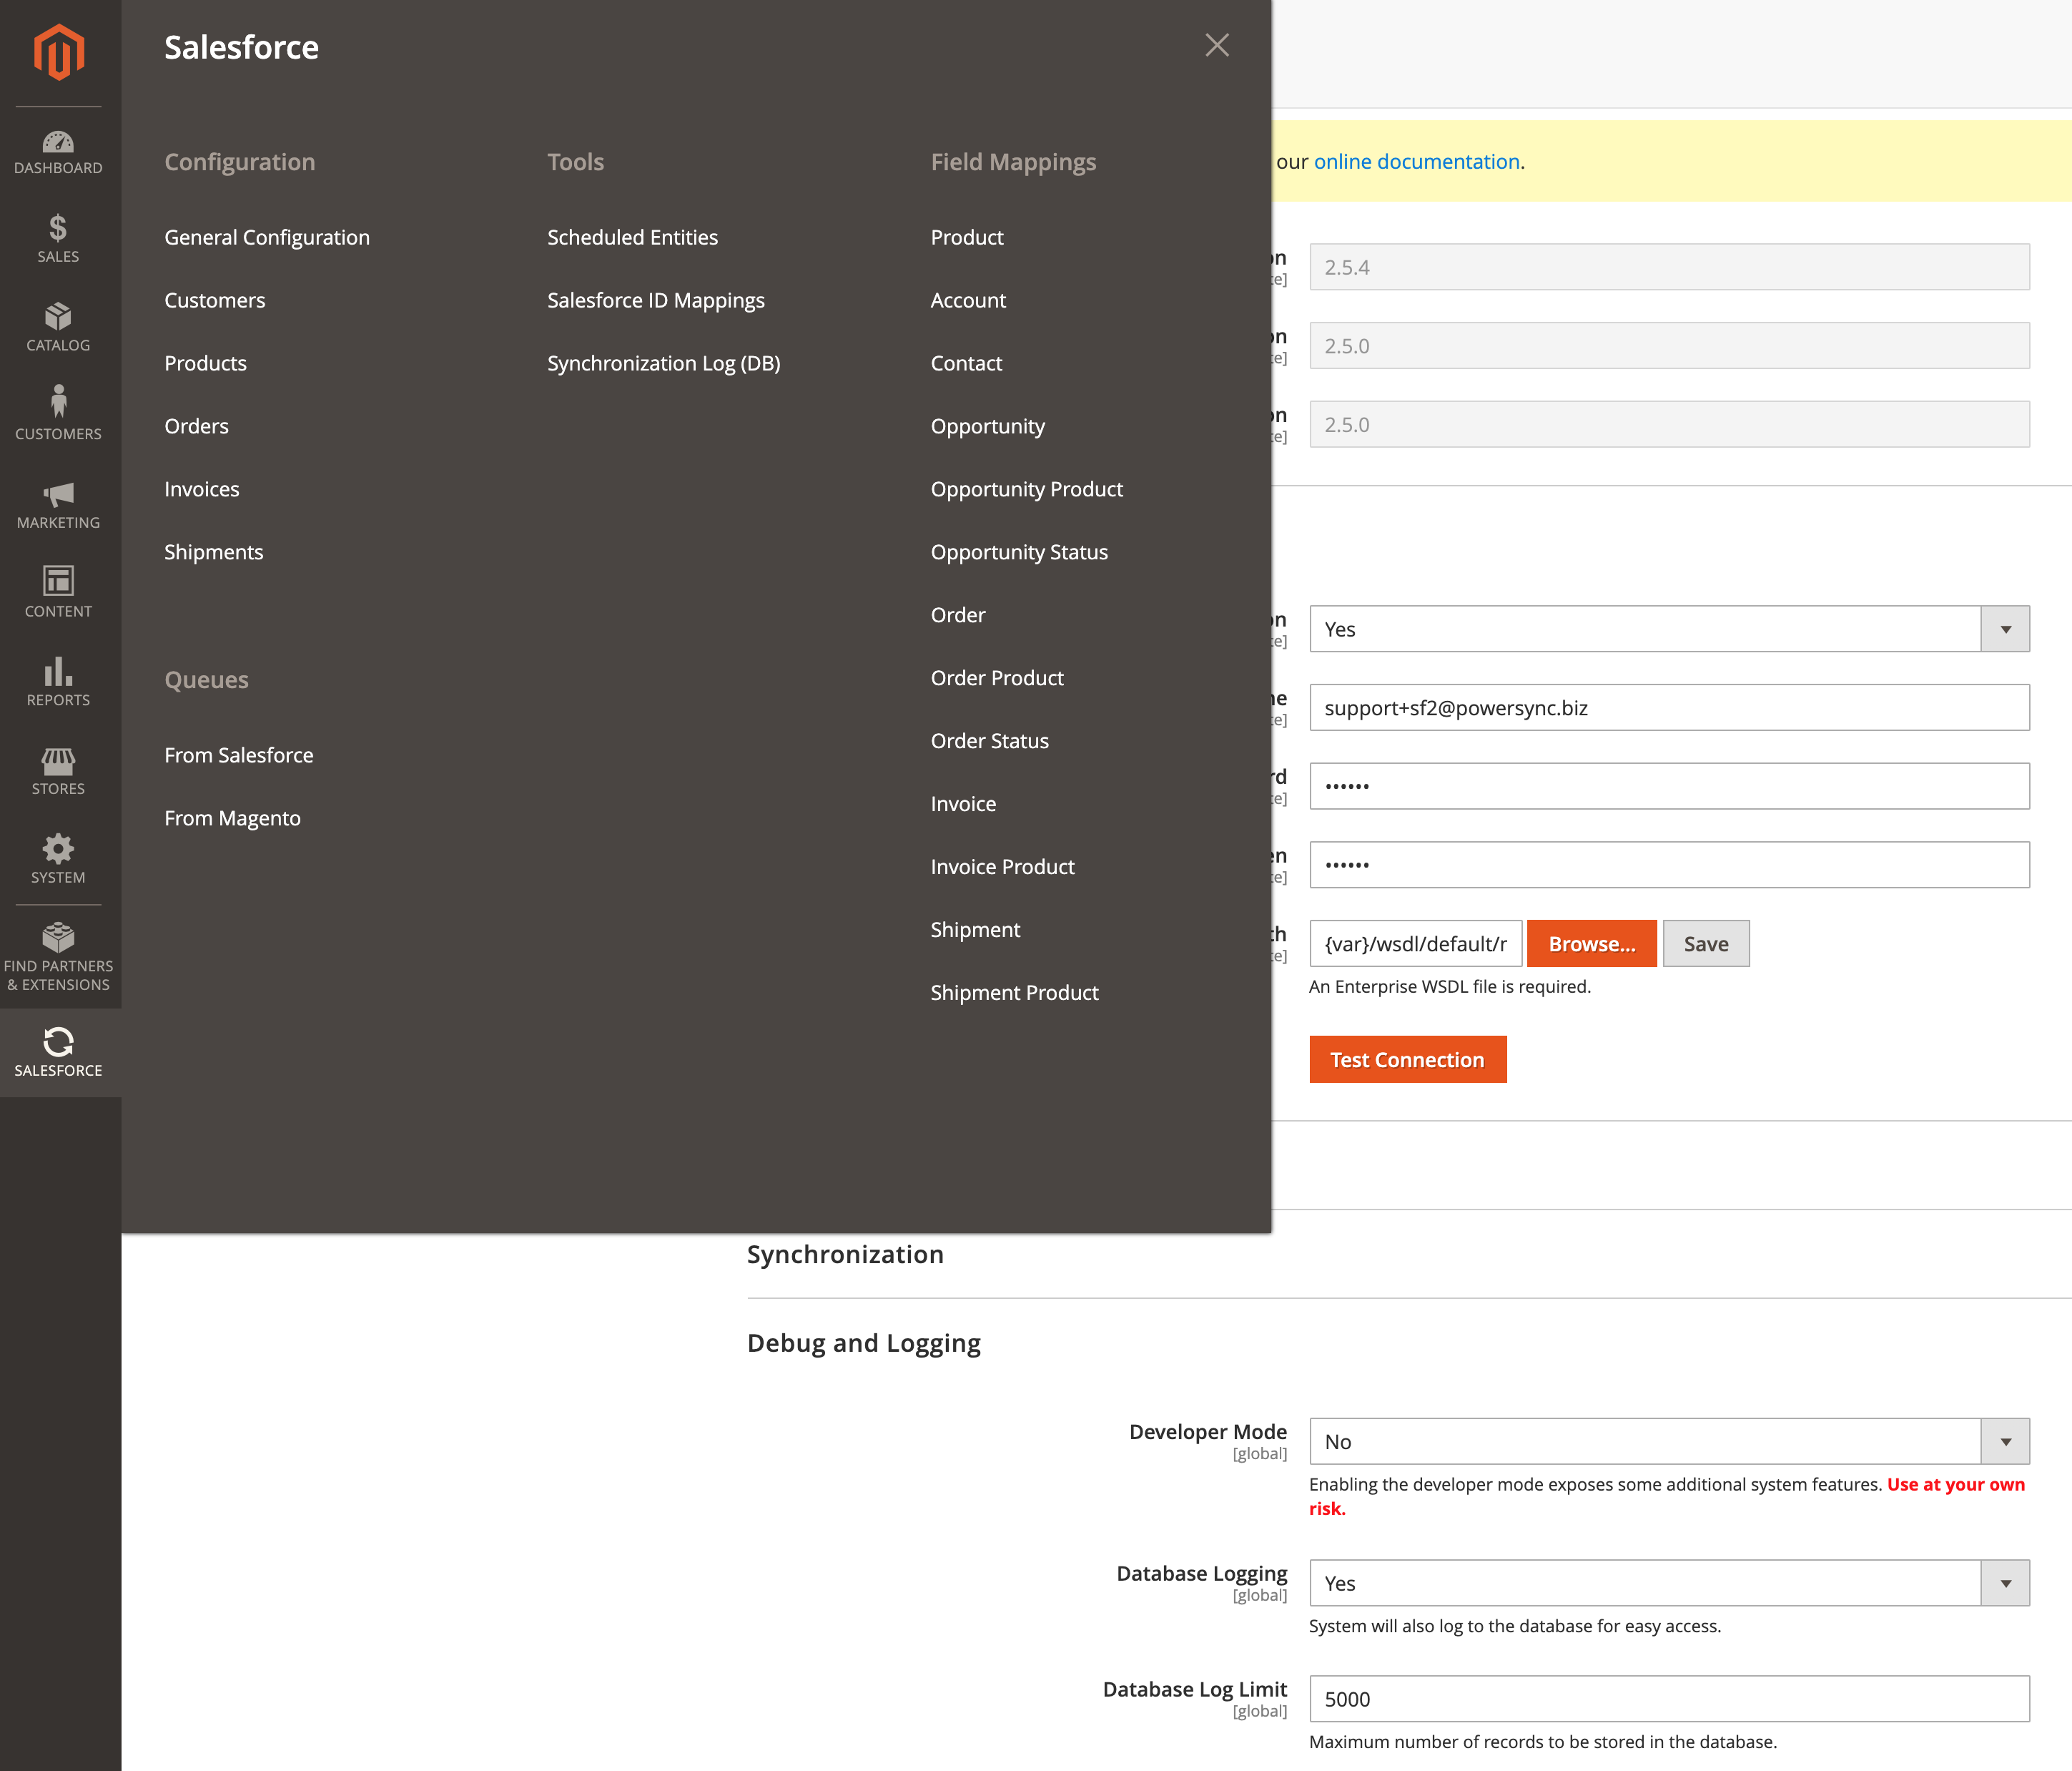Select General Configuration menu item
The height and width of the screenshot is (1771, 2072).
pyautogui.click(x=267, y=237)
